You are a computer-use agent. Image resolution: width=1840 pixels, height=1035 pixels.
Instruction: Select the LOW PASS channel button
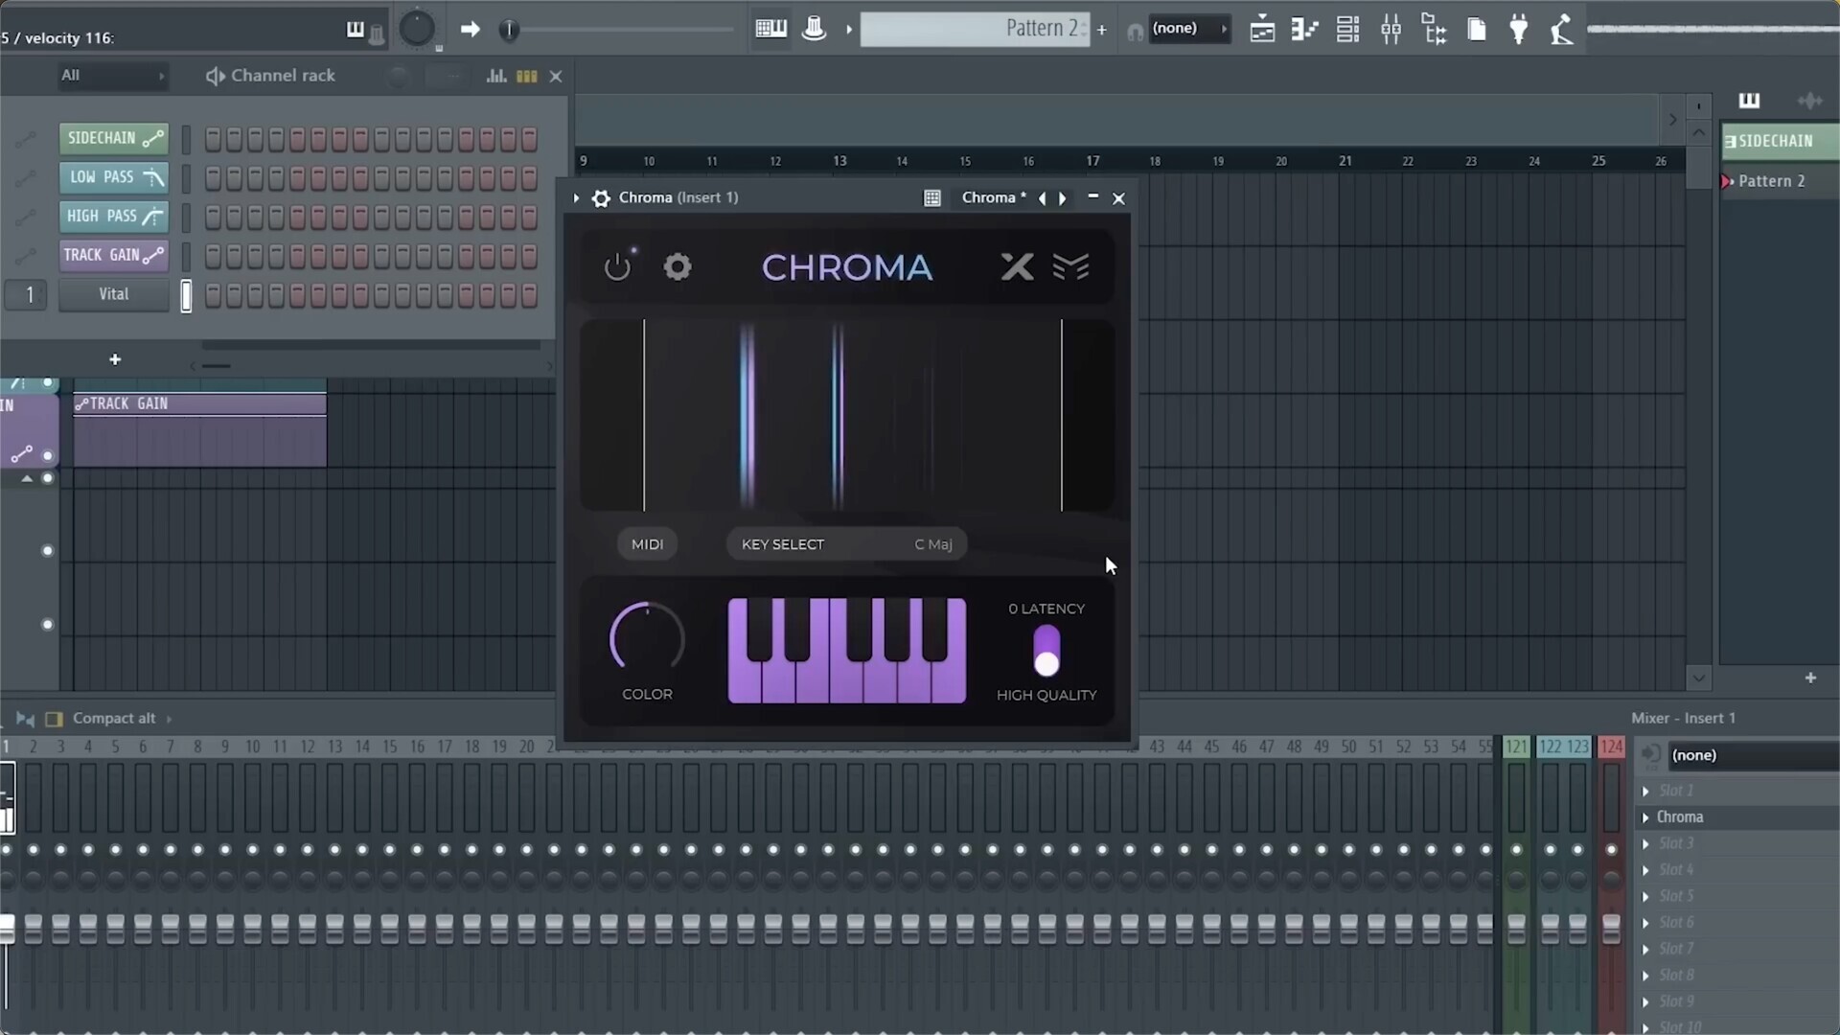coord(114,177)
